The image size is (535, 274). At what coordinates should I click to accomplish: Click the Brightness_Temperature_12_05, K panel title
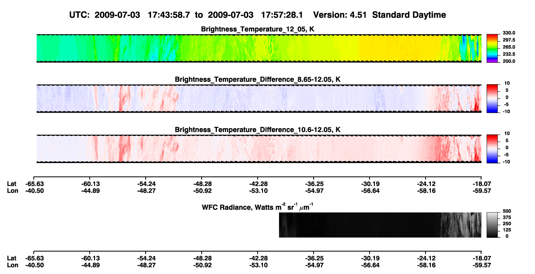(x=258, y=29)
